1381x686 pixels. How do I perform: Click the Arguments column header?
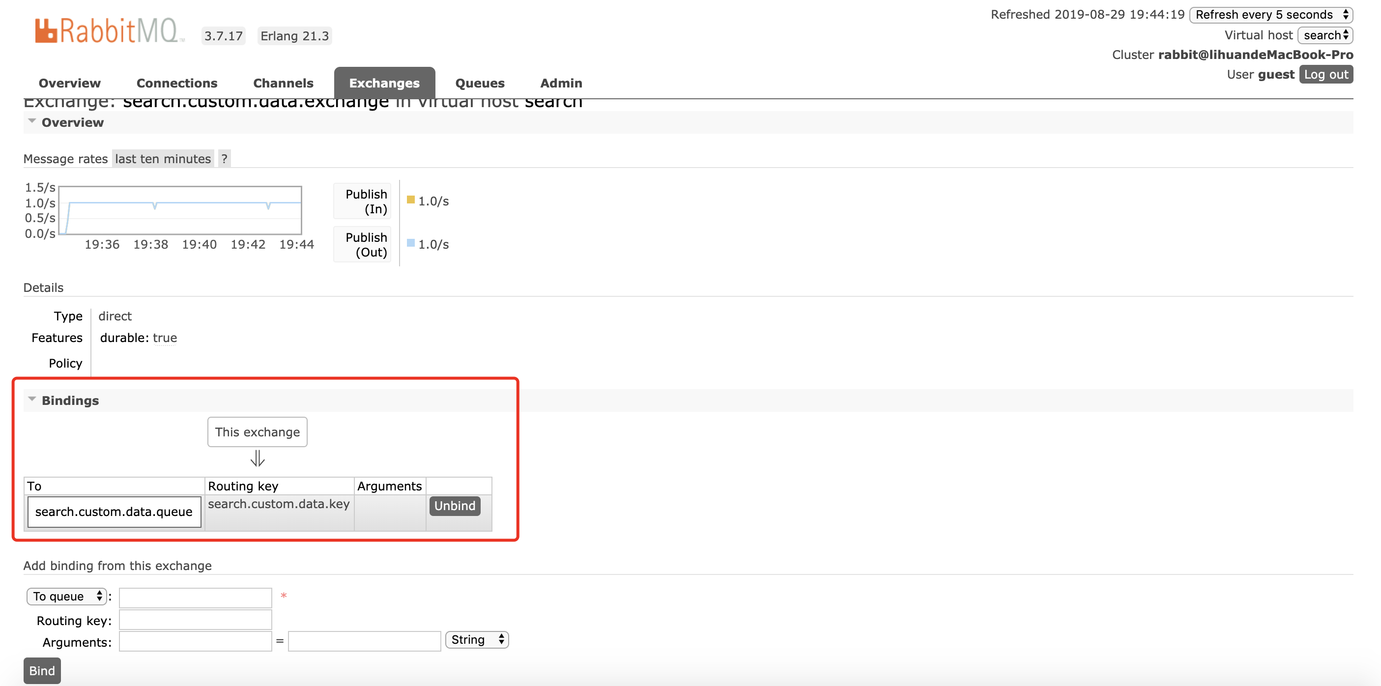[x=389, y=486]
